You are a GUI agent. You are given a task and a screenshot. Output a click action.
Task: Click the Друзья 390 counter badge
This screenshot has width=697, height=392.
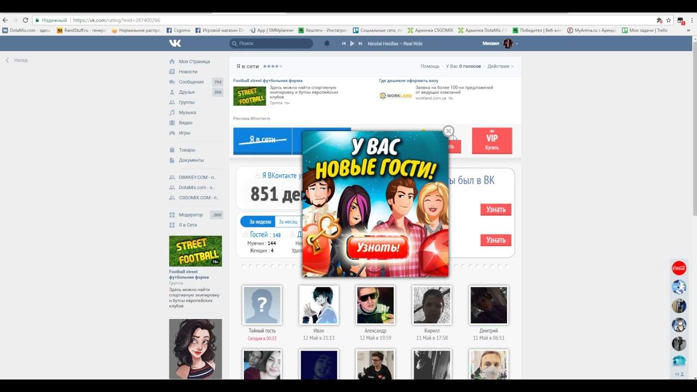pyautogui.click(x=218, y=93)
